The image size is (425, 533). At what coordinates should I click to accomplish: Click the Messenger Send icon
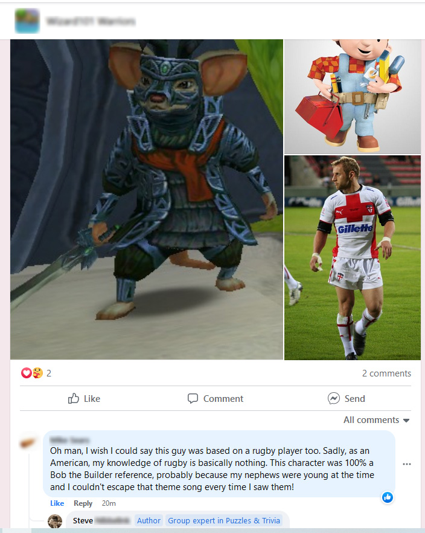pos(334,398)
